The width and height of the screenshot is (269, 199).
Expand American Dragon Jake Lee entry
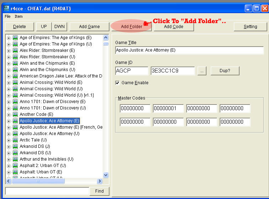9,76
